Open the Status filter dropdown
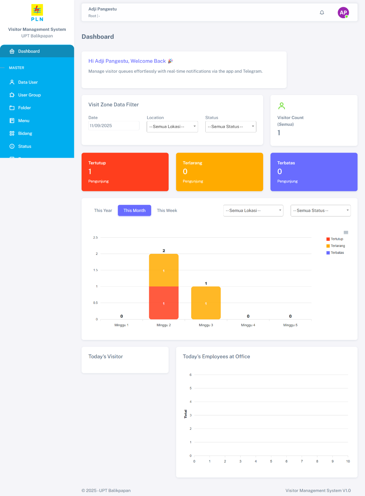The width and height of the screenshot is (365, 496). pos(231,127)
